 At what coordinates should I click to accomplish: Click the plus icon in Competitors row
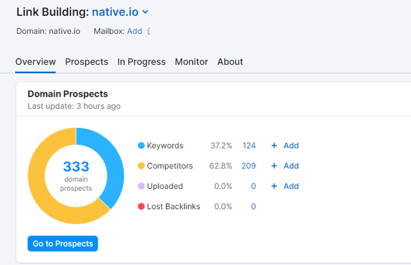(274, 166)
